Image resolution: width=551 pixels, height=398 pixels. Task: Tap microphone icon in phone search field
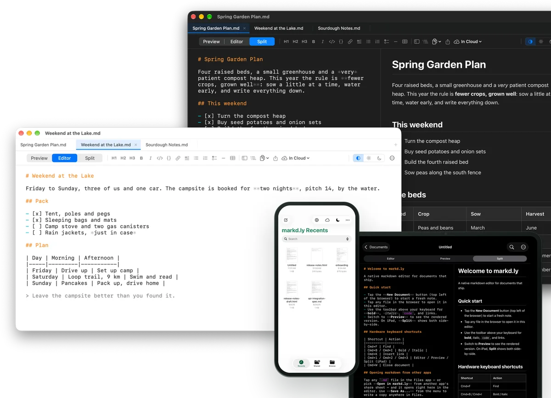click(347, 239)
